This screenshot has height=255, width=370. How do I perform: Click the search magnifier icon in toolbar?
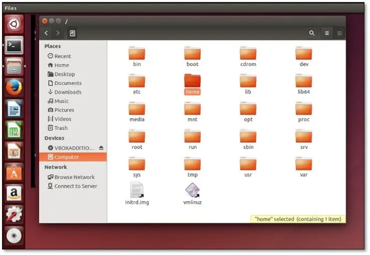pyautogui.click(x=312, y=33)
